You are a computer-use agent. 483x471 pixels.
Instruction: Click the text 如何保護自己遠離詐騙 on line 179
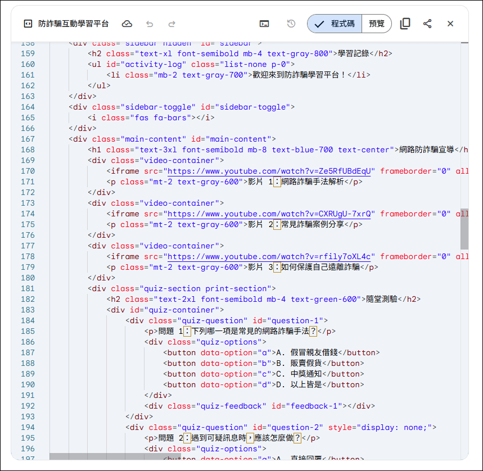click(x=321, y=267)
